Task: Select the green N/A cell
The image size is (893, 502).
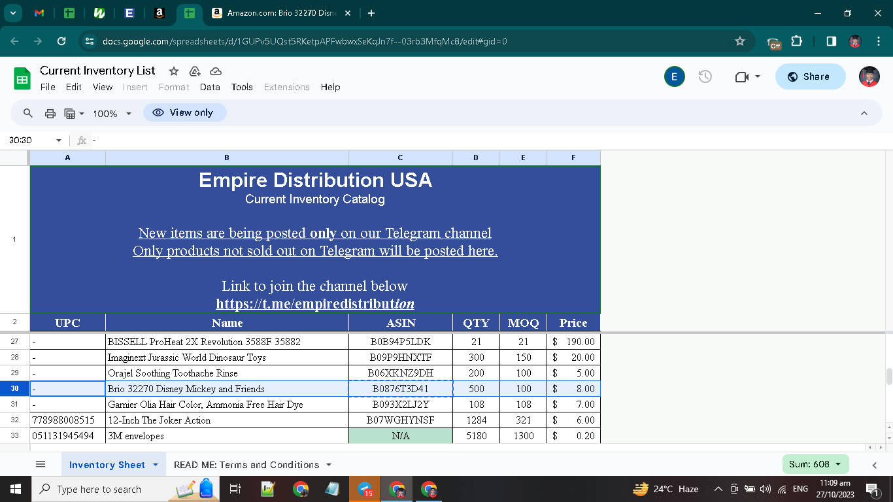Action: 401,436
